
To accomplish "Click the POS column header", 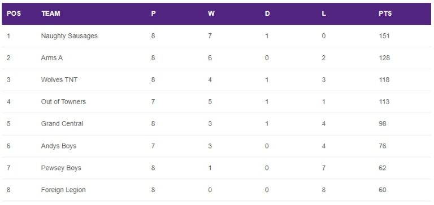I will [14, 14].
